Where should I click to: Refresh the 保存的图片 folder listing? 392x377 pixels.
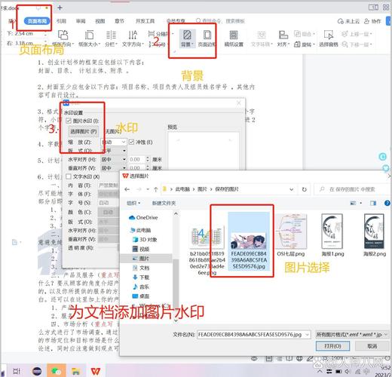coord(305,189)
